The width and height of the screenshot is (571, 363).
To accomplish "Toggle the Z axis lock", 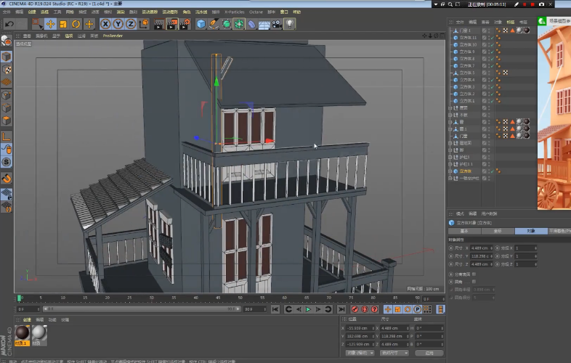I will (x=130, y=24).
